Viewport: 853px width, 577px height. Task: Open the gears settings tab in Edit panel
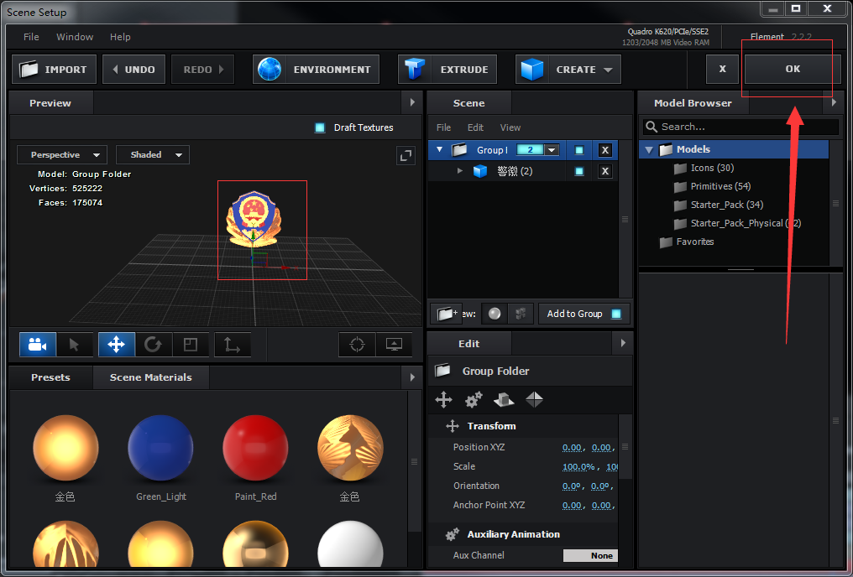pos(474,399)
